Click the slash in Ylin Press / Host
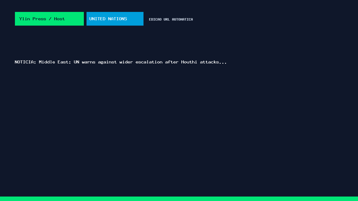The width and height of the screenshot is (358, 201). point(50,19)
